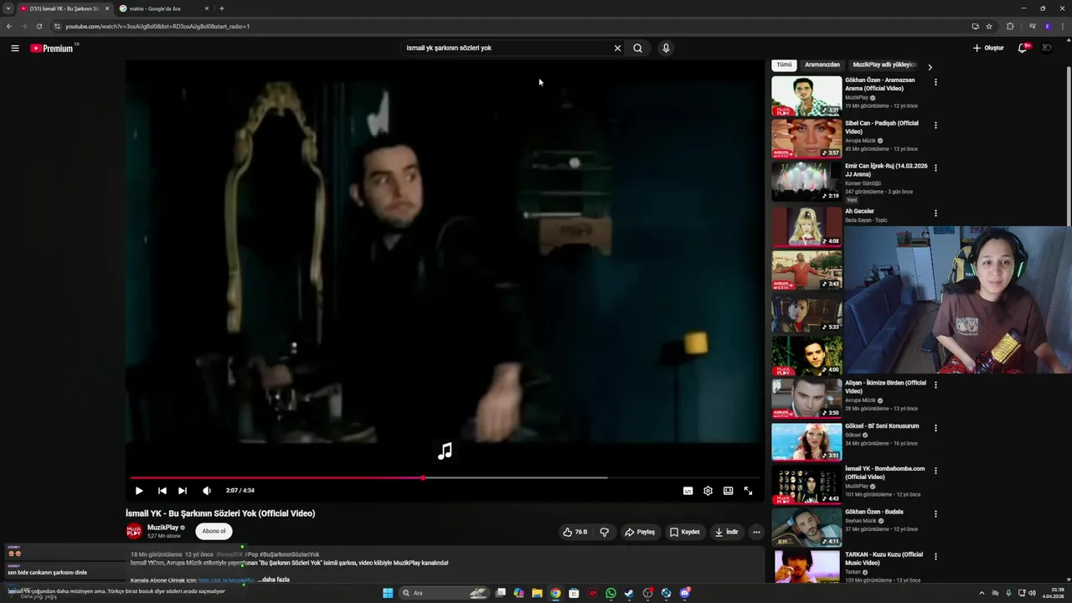Mute the player volume icon
This screenshot has height=603, width=1072.
point(207,491)
